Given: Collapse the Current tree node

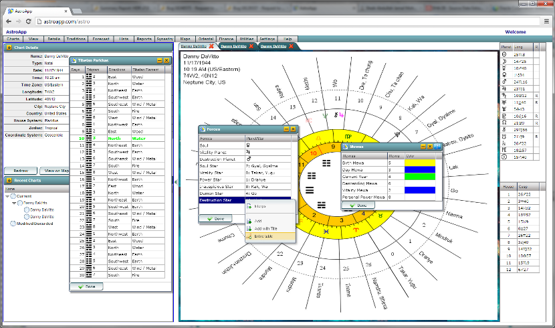Looking at the screenshot, I should (x=8, y=195).
